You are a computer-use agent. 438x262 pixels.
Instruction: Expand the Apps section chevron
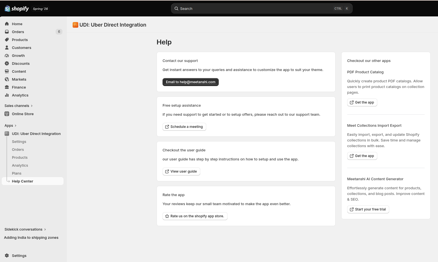click(x=16, y=125)
